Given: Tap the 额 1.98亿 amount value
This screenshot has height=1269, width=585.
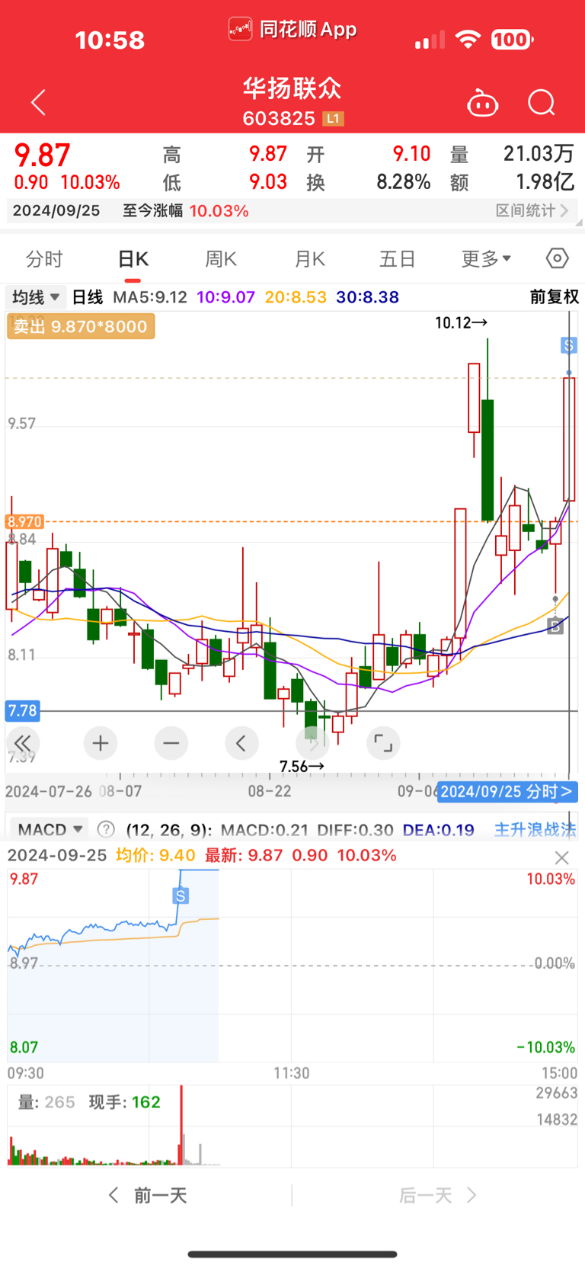Looking at the screenshot, I should pyautogui.click(x=512, y=182).
